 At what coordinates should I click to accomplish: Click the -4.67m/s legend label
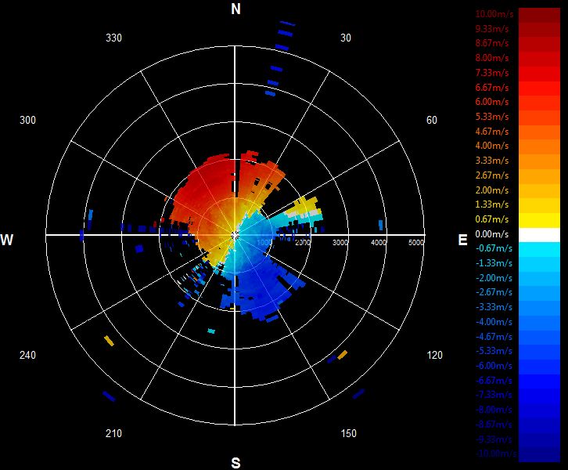point(494,337)
